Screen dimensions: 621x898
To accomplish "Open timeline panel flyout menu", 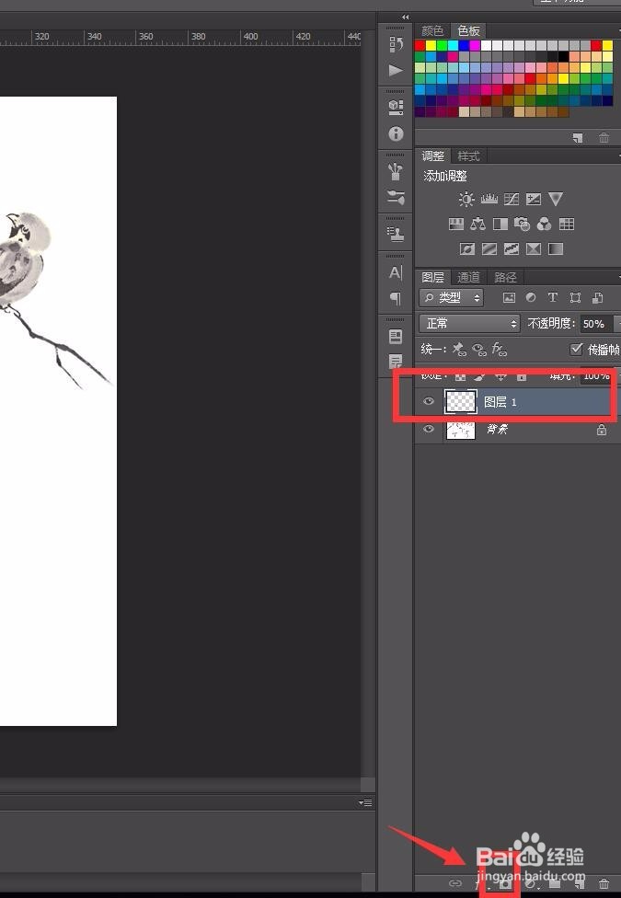I will pyautogui.click(x=365, y=802).
